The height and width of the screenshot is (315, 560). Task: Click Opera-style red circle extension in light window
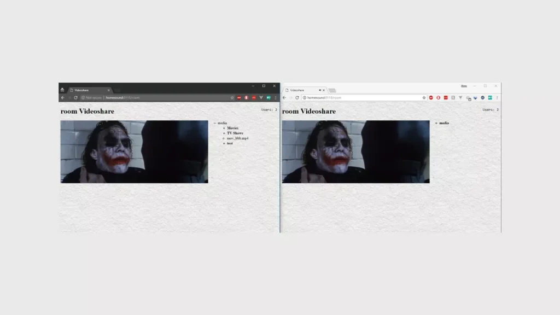(x=438, y=97)
